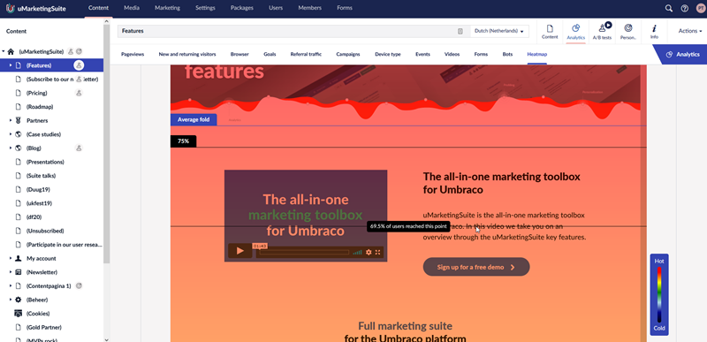The height and width of the screenshot is (342, 707).
Task: Click the personalization badge on Features row
Action: coord(79,65)
